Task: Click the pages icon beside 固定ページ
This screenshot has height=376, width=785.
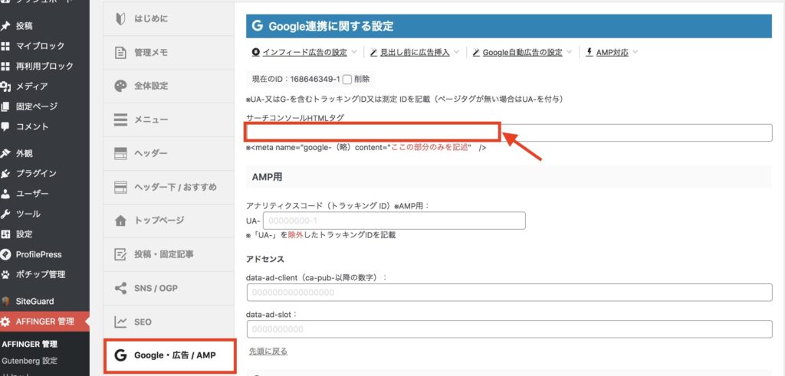Action: click(x=5, y=106)
